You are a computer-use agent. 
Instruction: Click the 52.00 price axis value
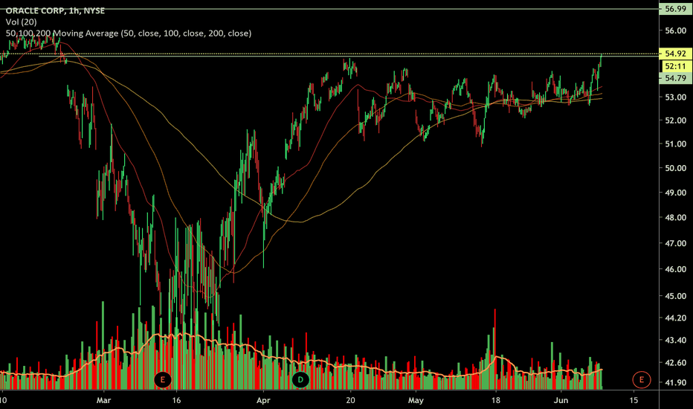(676, 120)
